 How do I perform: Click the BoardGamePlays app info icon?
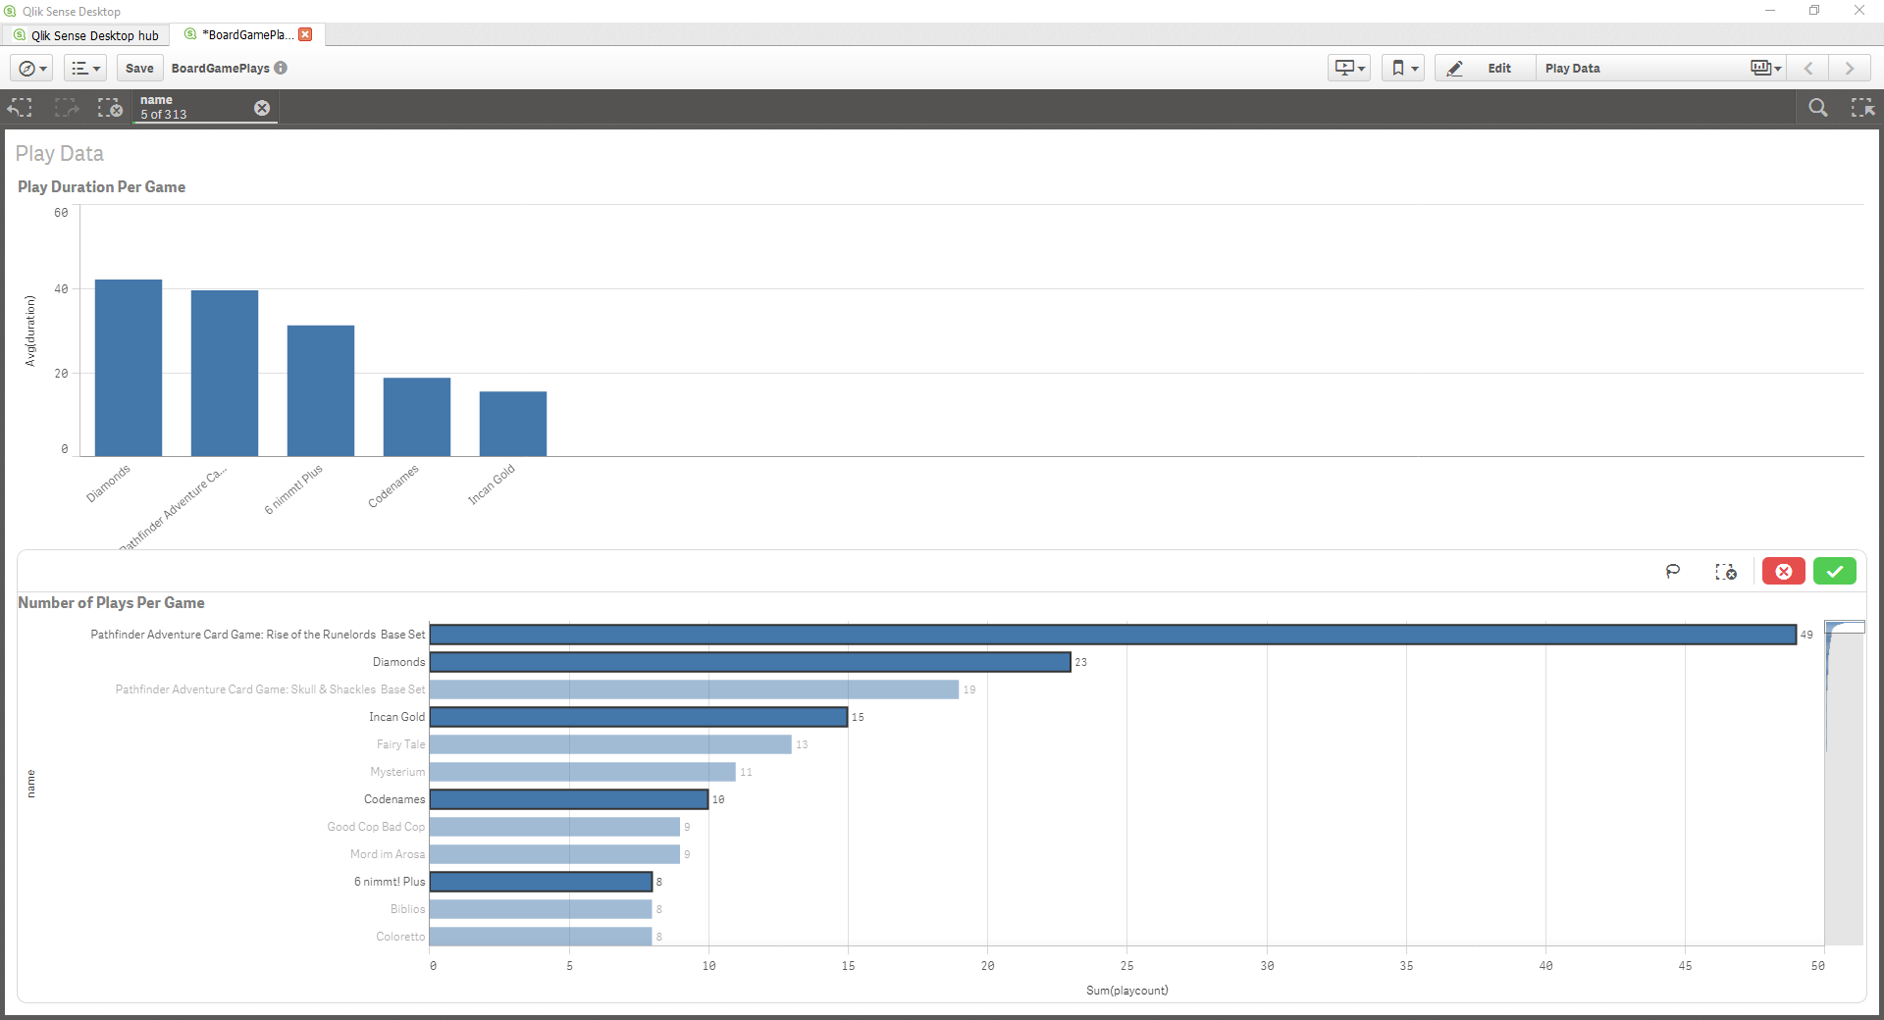tap(281, 68)
